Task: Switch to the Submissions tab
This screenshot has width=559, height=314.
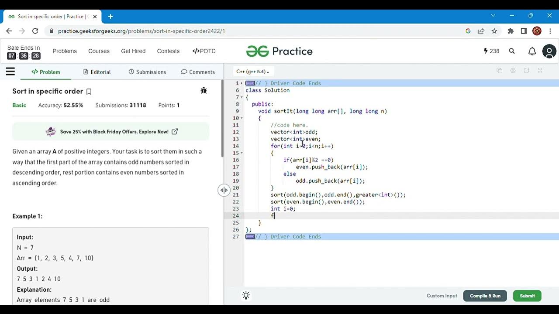Action: point(147,72)
